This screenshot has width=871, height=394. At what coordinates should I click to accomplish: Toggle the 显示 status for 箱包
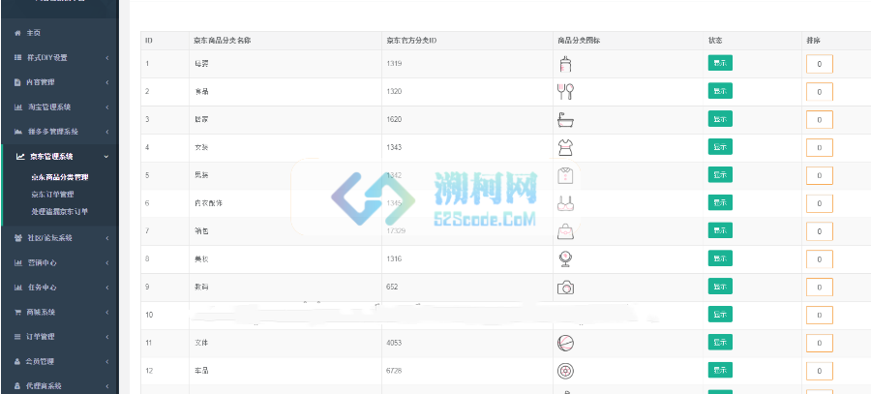coord(720,230)
